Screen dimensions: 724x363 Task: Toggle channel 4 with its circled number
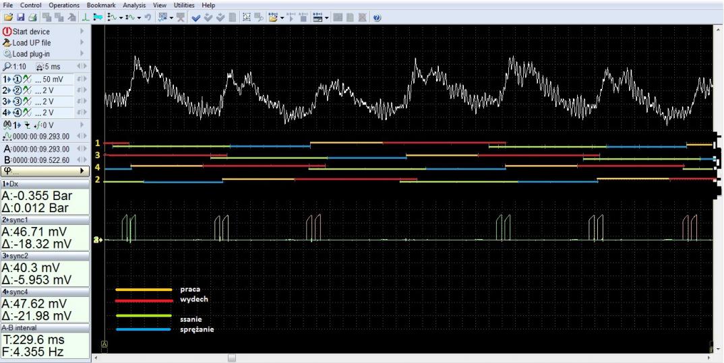coord(18,113)
